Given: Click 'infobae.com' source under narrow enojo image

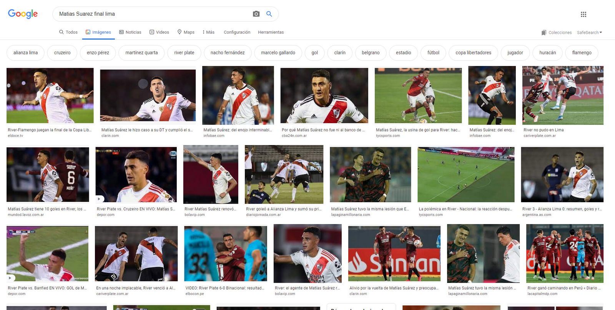Looking at the screenshot, I should pyautogui.click(x=480, y=136).
